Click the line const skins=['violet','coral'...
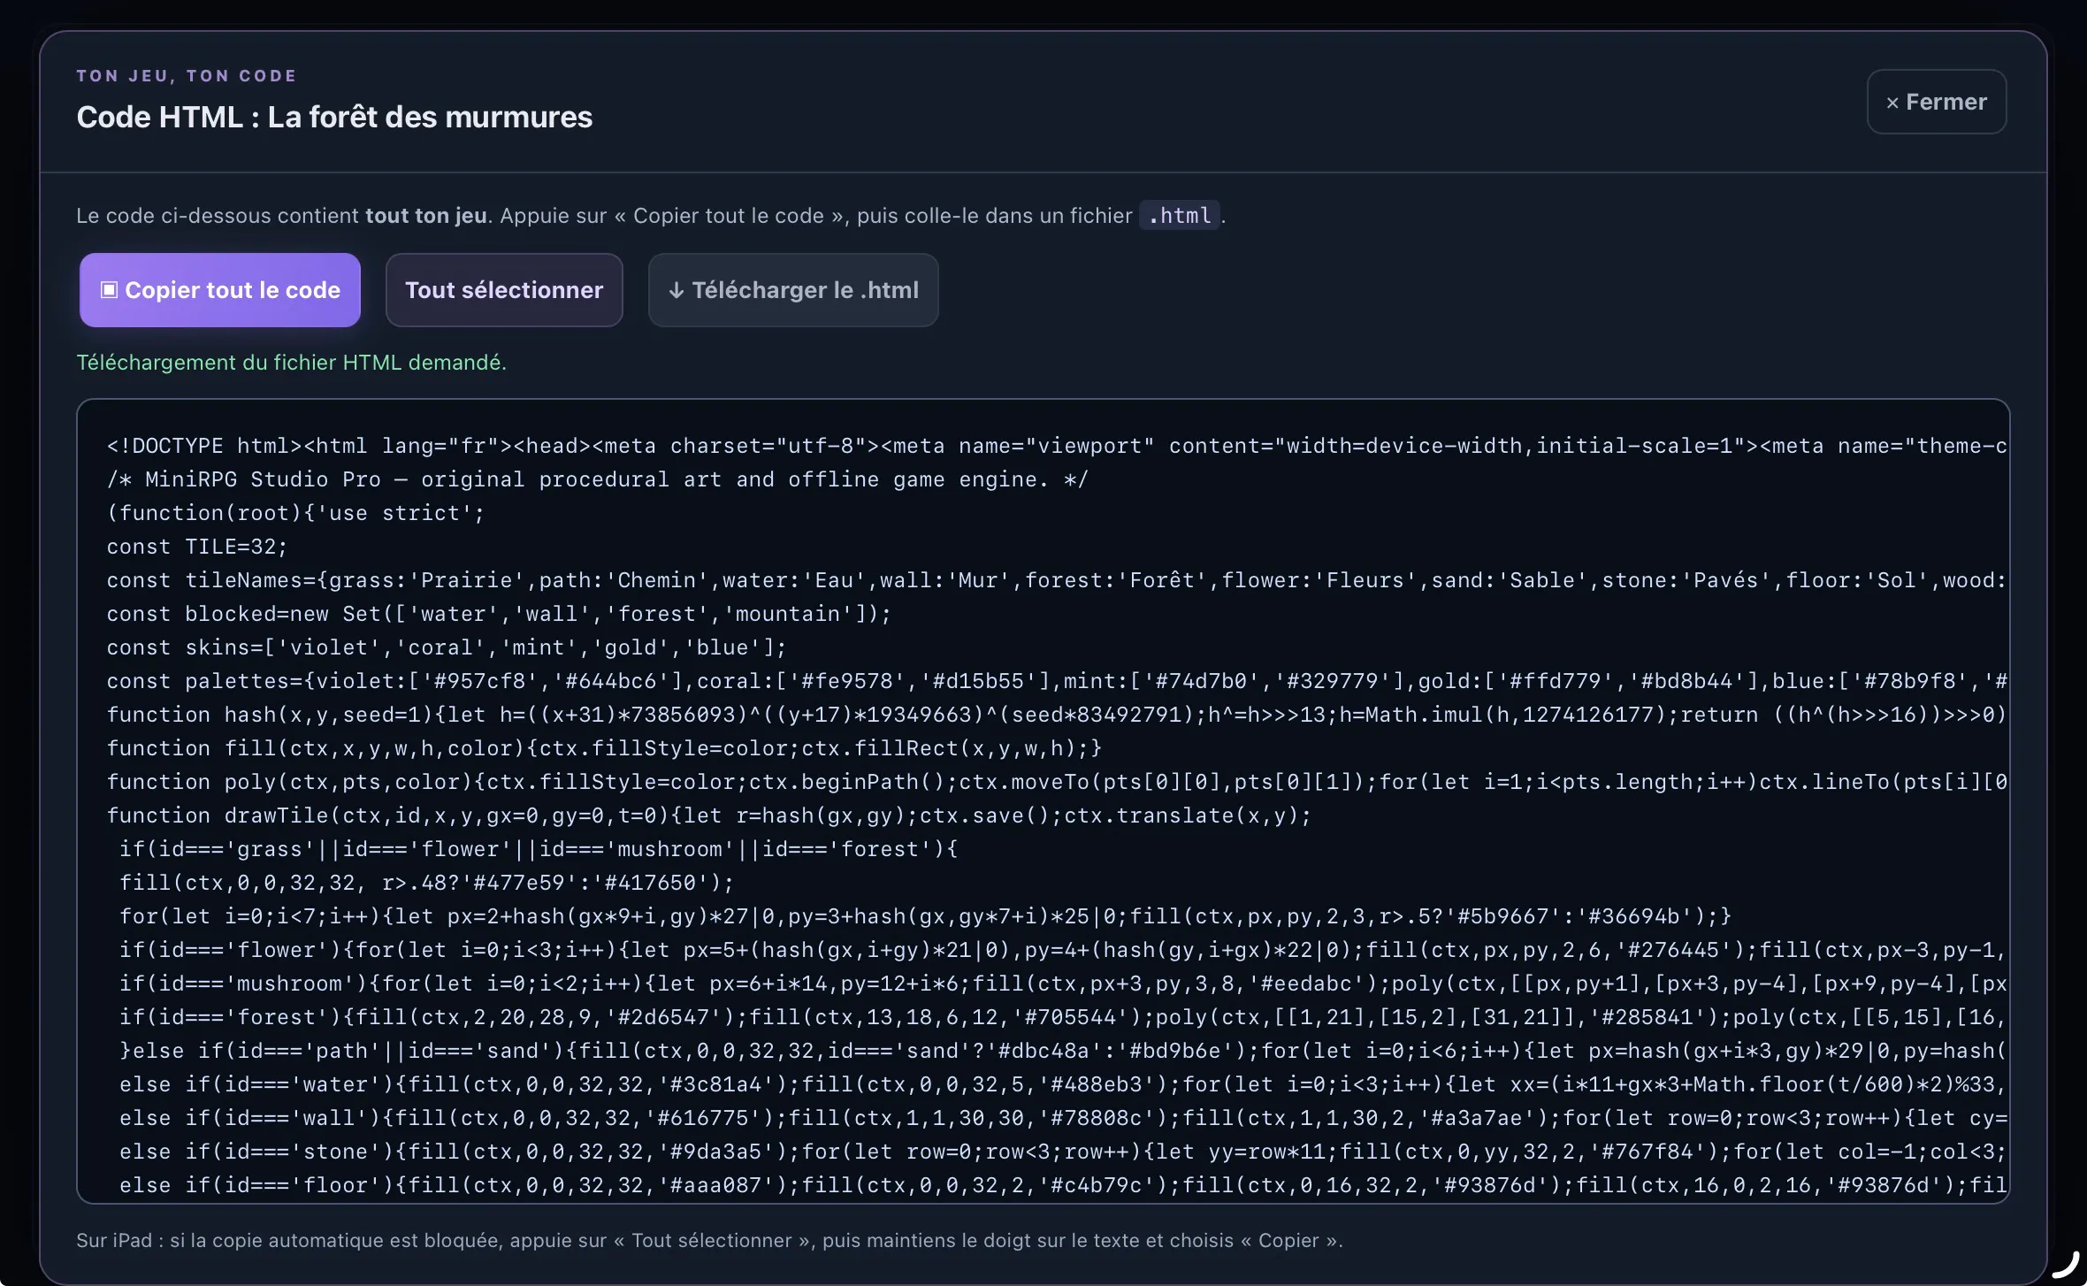This screenshot has height=1286, width=2087. click(447, 647)
